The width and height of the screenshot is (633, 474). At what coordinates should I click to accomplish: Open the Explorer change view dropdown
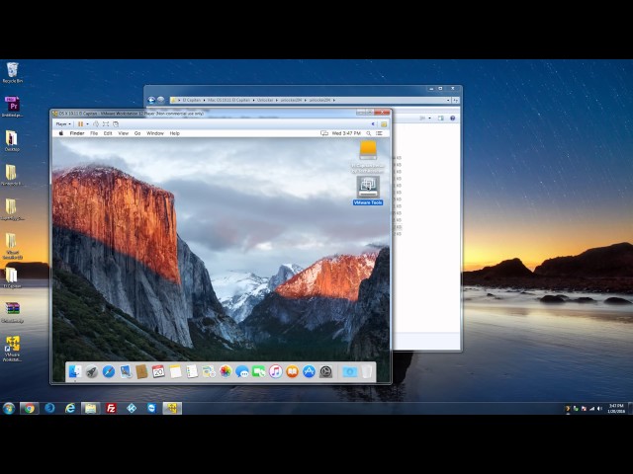[x=429, y=118]
